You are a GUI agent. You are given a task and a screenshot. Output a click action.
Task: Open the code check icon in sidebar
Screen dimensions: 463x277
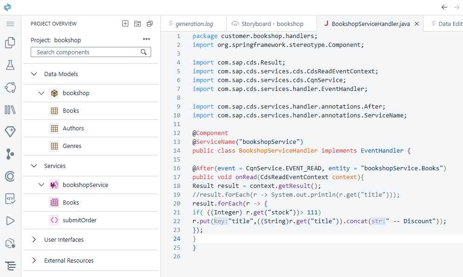[x=10, y=199]
